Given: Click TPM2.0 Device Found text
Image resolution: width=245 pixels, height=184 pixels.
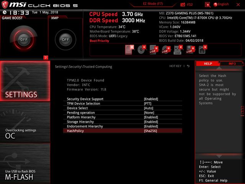Looking at the screenshot, I should coord(85,80).
